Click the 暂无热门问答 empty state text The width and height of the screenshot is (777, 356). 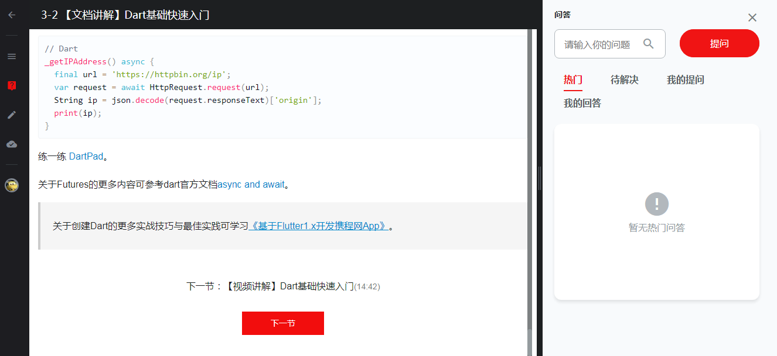click(x=657, y=228)
